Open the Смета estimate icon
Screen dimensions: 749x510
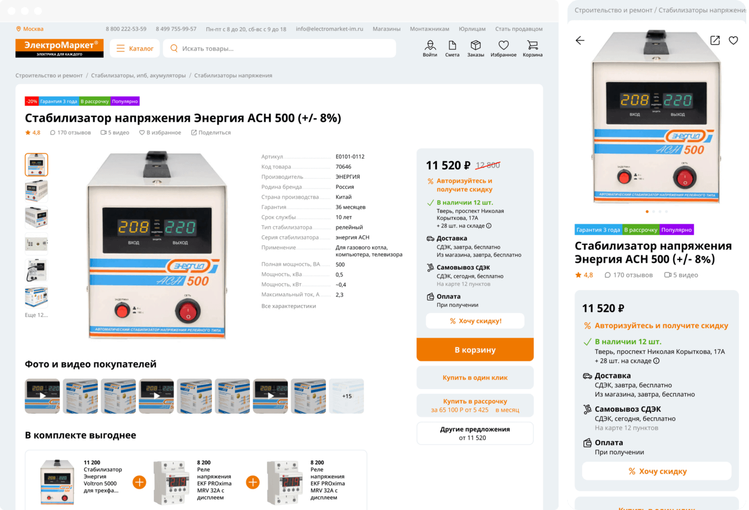pyautogui.click(x=452, y=48)
